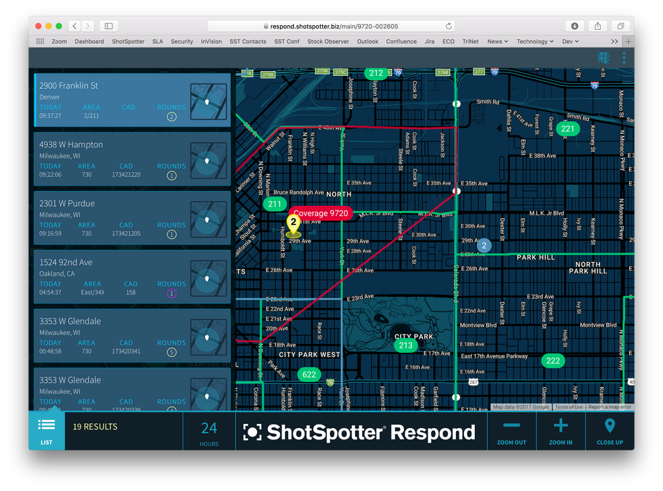Open the Safari downloads icon
663x491 pixels.
[x=574, y=26]
